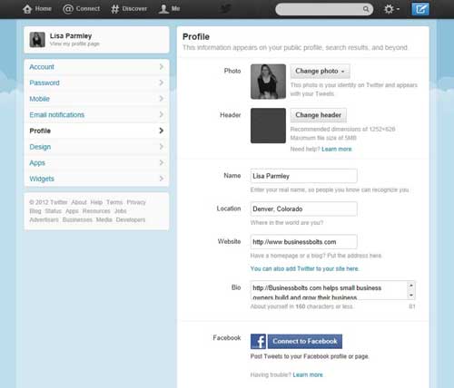Click the Home house icon
Image resolution: width=454 pixels, height=388 pixels.
point(27,9)
